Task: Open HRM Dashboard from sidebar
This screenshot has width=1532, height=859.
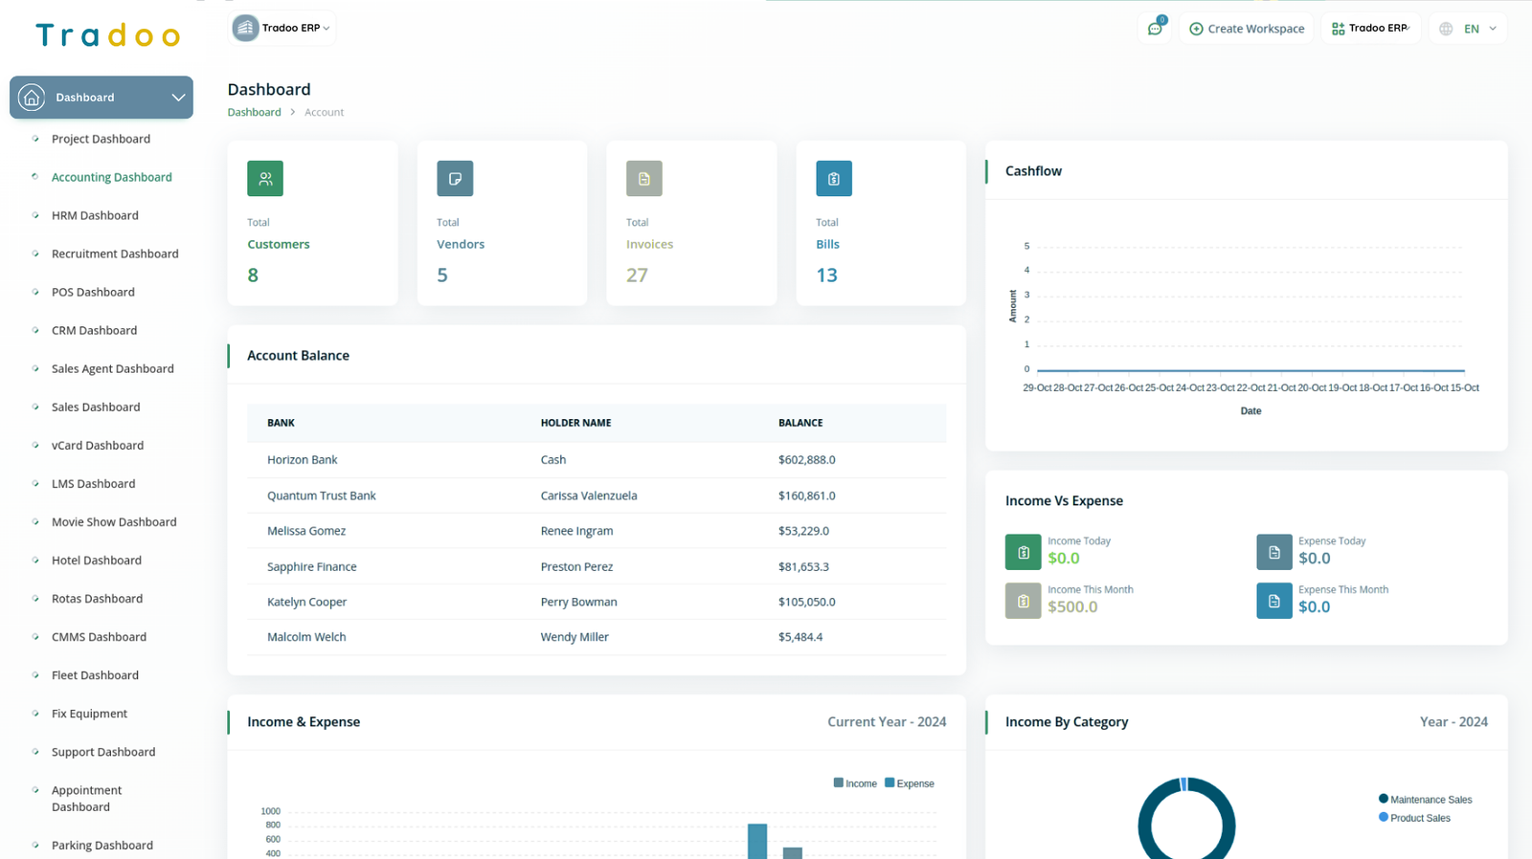Action: tap(95, 215)
